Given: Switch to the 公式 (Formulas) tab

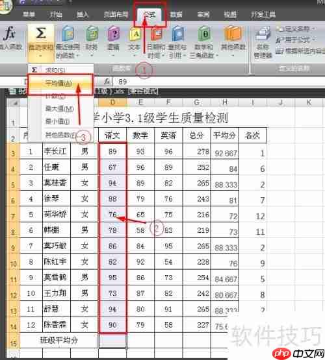Looking at the screenshot, I should pos(149,14).
